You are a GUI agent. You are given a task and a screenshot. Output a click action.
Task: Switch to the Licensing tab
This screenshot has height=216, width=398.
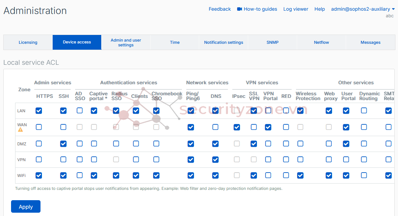click(28, 42)
